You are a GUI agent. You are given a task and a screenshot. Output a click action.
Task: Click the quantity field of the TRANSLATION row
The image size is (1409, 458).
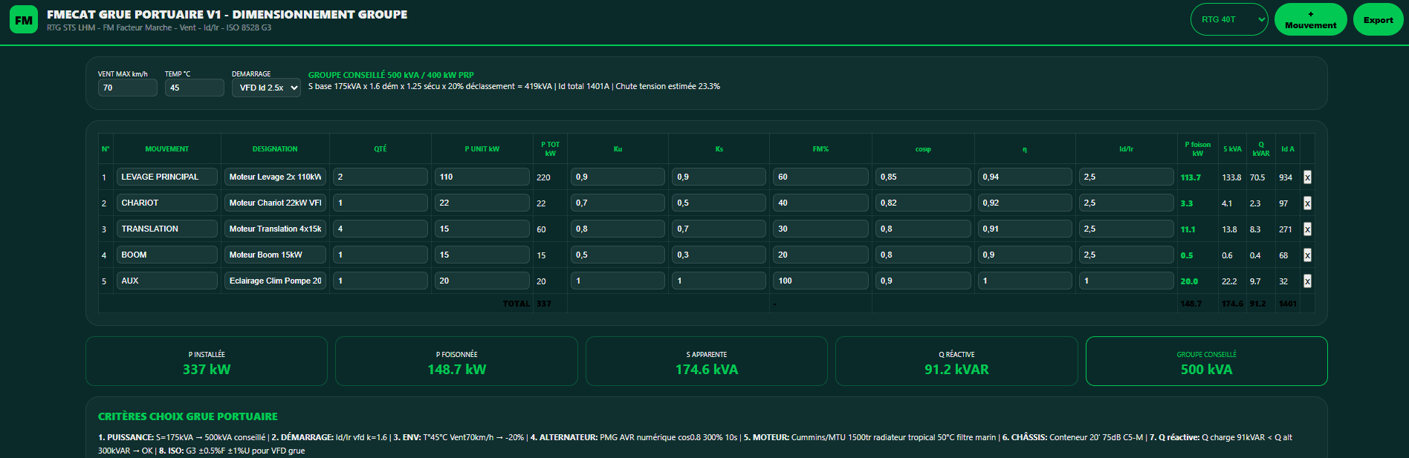click(380, 229)
